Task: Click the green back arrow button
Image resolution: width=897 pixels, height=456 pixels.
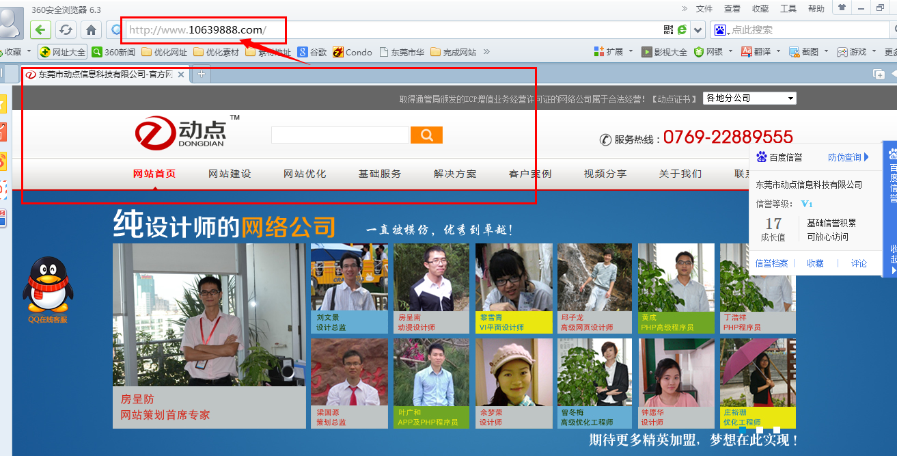Action: coord(41,29)
